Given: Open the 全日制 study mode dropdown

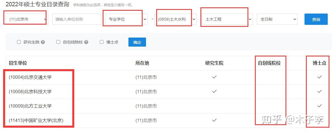Looking at the screenshot, I should 277,19.
